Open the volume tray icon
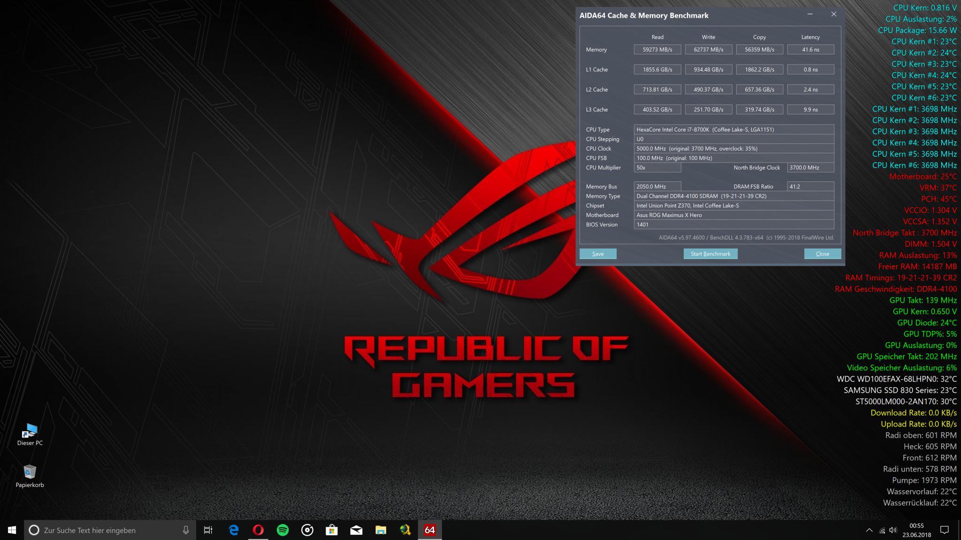This screenshot has height=540, width=961. click(893, 530)
